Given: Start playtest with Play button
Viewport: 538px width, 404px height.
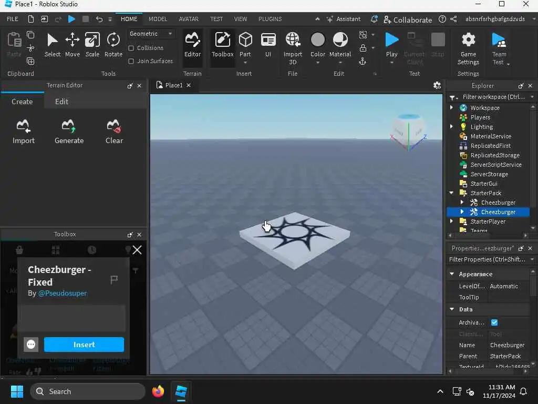Looking at the screenshot, I should tap(391, 45).
